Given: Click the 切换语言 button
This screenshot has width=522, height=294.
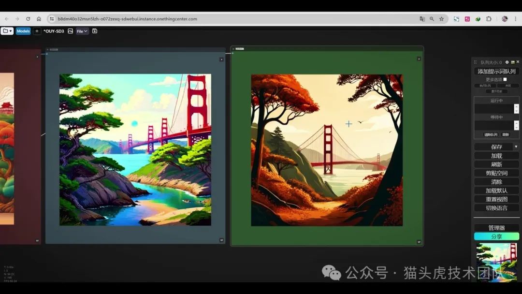Looking at the screenshot, I should (x=496, y=208).
